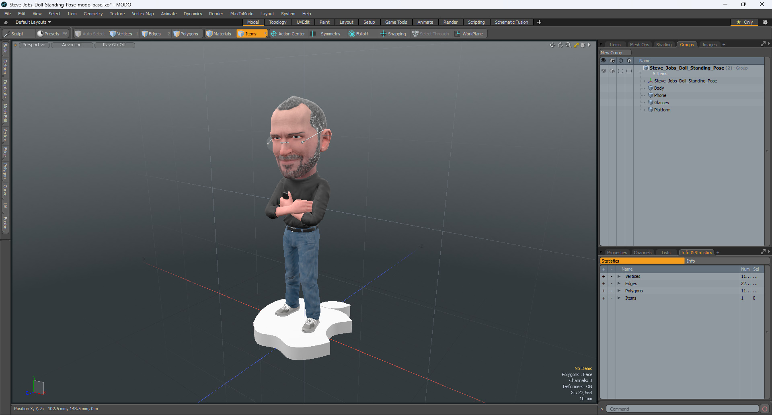Click the viewport maximize arrows icon
The width and height of the screenshot is (772, 415).
tap(576, 45)
